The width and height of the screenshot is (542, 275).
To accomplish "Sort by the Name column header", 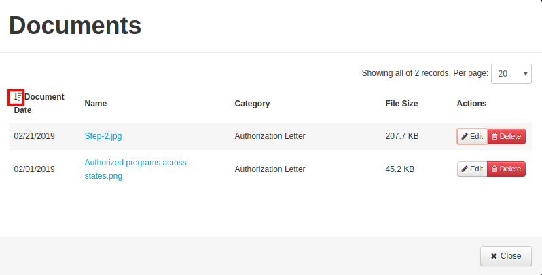I will click(96, 104).
